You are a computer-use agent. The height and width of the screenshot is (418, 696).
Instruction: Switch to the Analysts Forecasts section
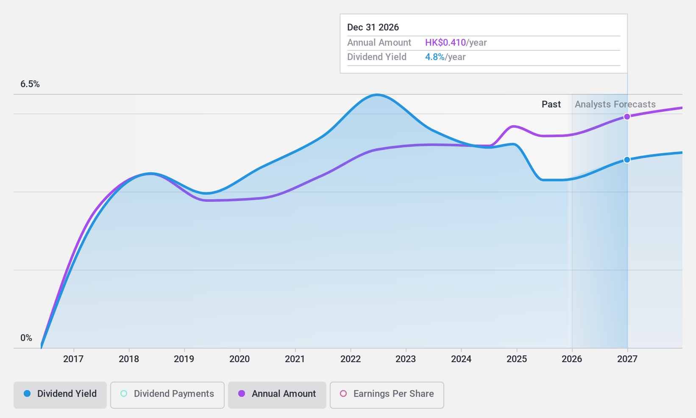point(615,104)
